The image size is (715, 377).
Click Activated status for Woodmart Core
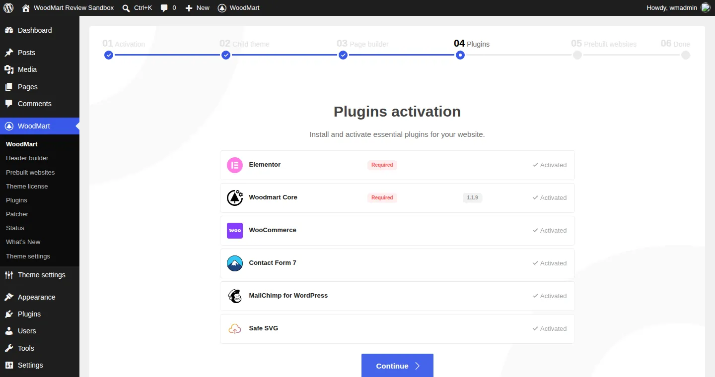[x=550, y=198]
